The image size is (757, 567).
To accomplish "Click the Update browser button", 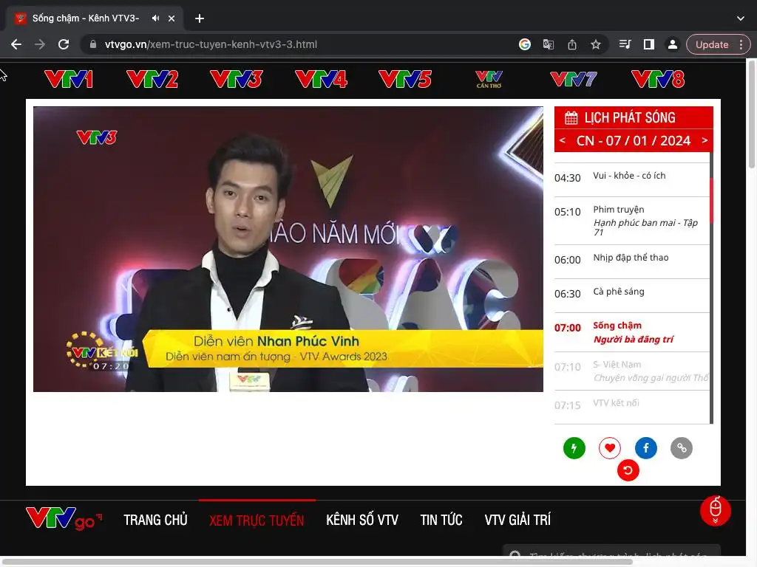I will click(x=712, y=44).
